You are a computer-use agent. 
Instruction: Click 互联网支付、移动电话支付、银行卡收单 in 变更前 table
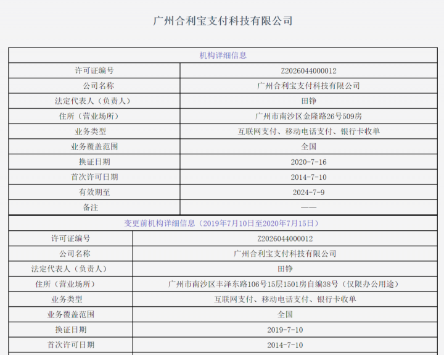pyautogui.click(x=285, y=299)
